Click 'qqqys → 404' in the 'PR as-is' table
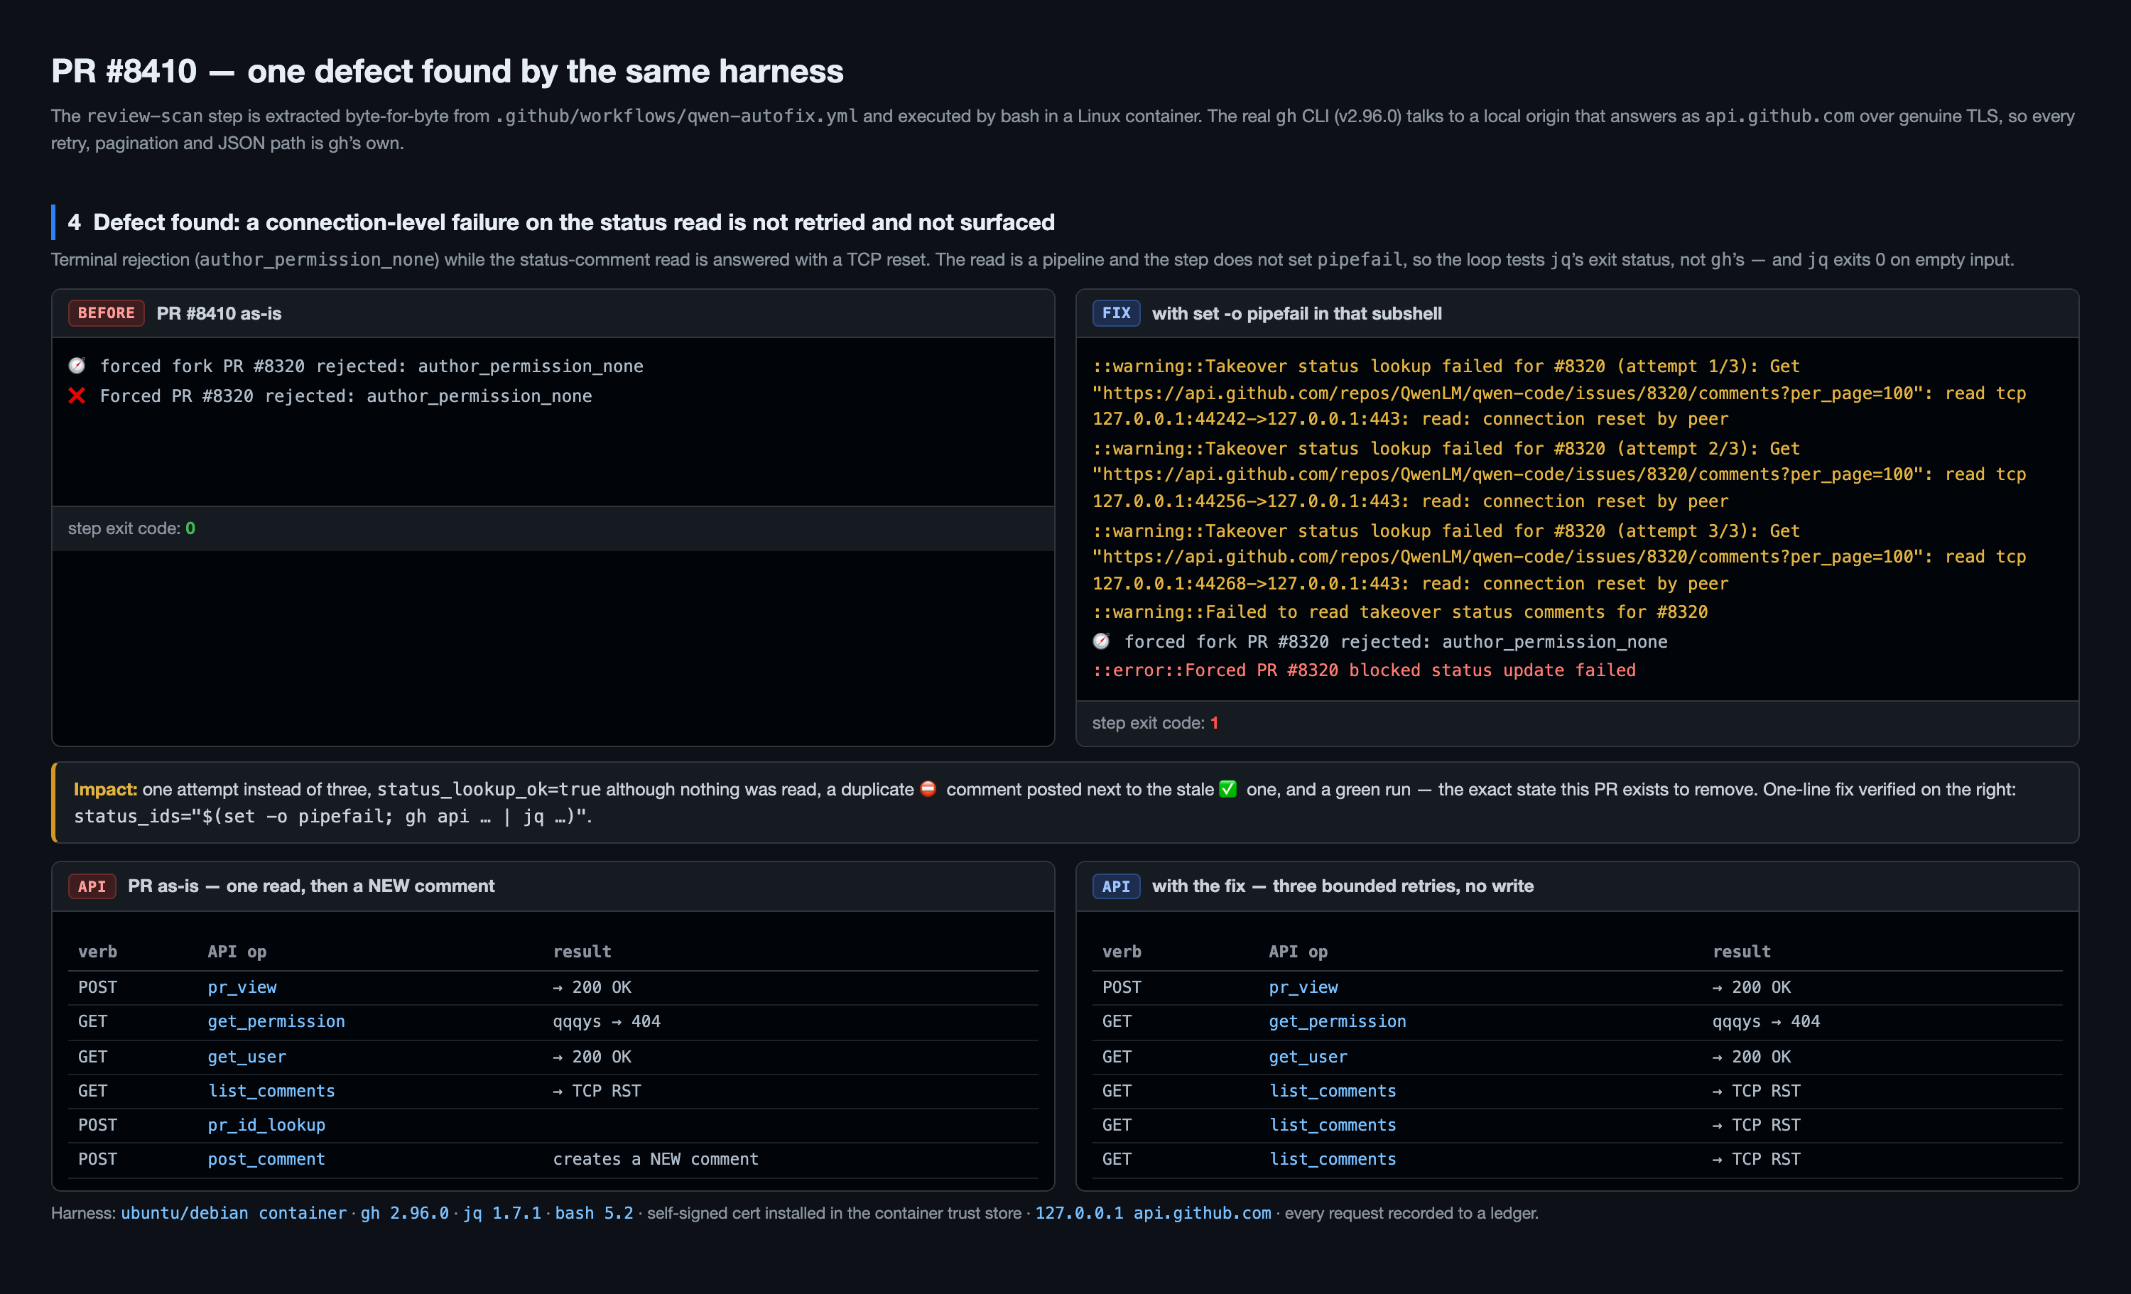Viewport: 2131px width, 1294px height. [606, 1021]
